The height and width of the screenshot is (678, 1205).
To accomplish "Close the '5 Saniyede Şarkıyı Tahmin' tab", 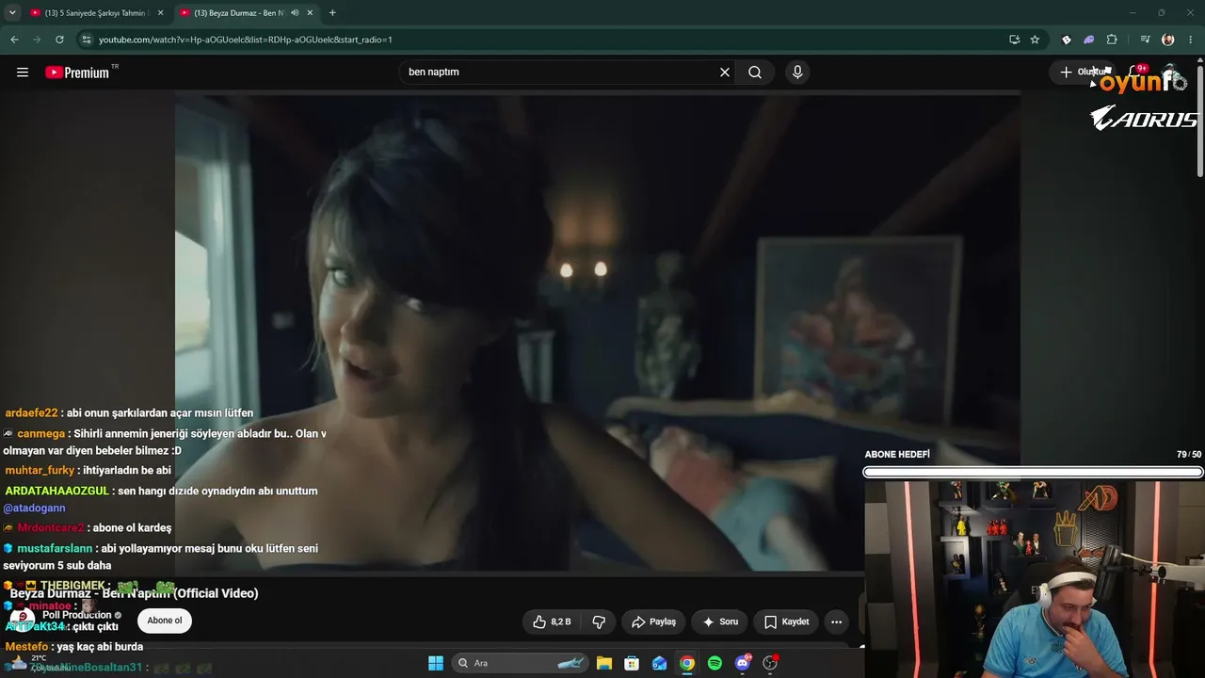I will pyautogui.click(x=161, y=13).
